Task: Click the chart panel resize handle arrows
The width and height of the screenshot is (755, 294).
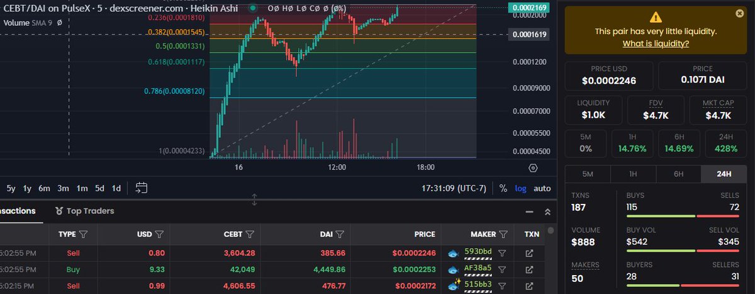Action: click(254, 200)
